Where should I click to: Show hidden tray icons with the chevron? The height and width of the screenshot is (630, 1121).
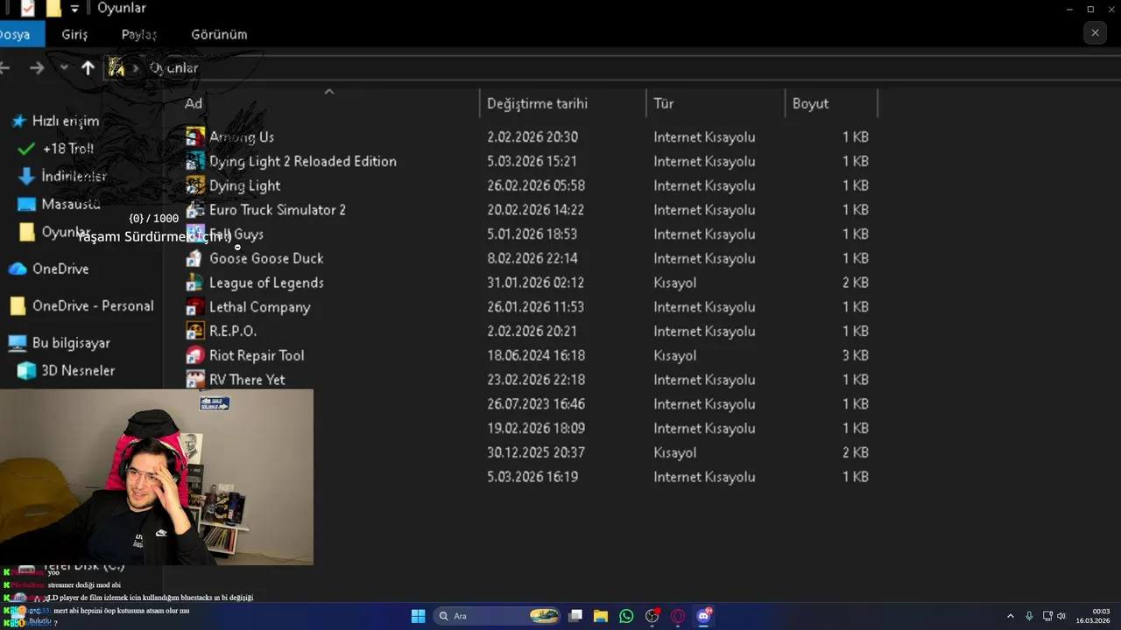[1010, 616]
